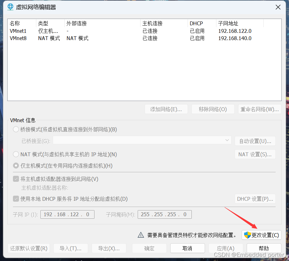The image size is (289, 261).
Task: Click the 子网 IP input field
Action: [67, 214]
